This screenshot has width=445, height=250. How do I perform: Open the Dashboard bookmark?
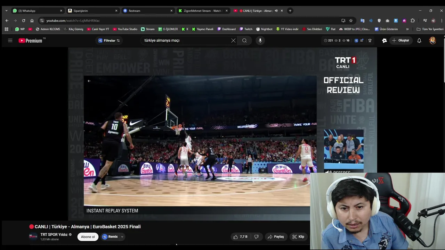(x=226, y=29)
